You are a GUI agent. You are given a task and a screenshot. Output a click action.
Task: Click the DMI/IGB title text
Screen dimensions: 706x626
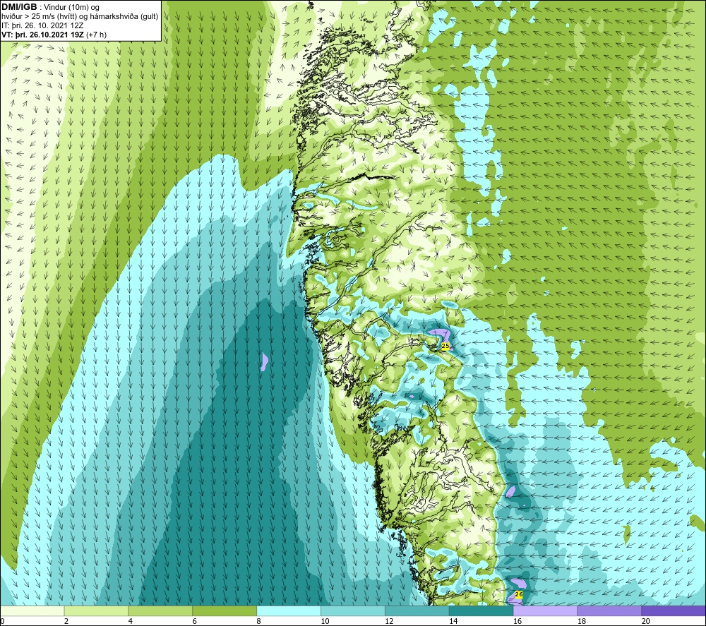[x=19, y=7]
